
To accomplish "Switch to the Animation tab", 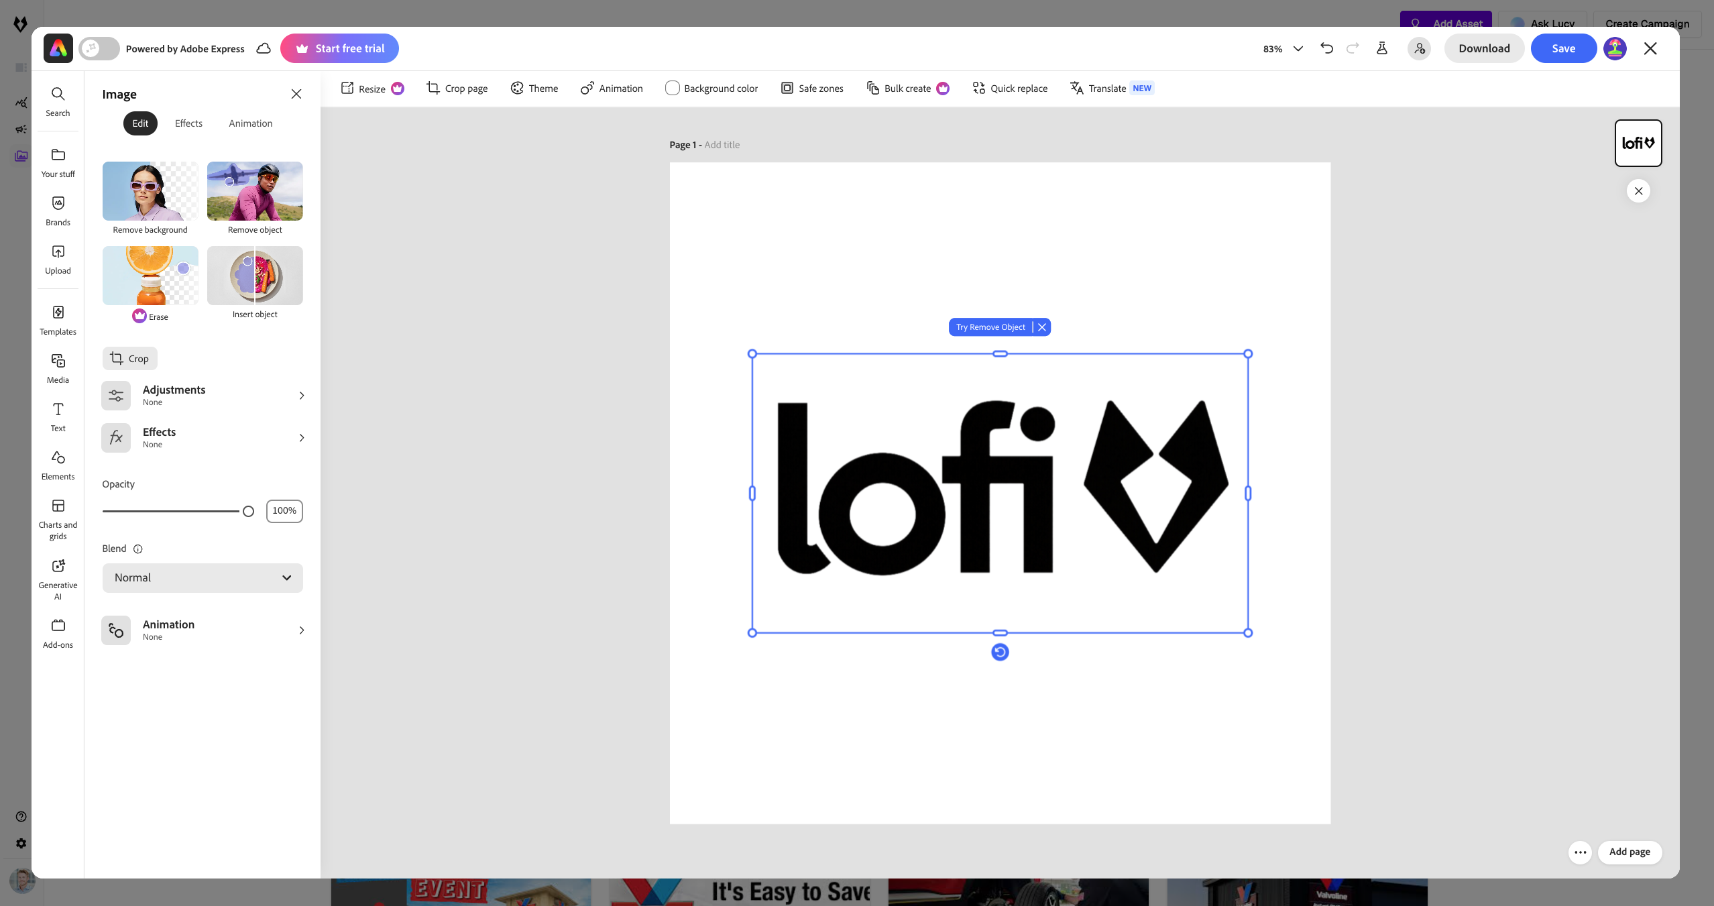I will click(x=250, y=123).
